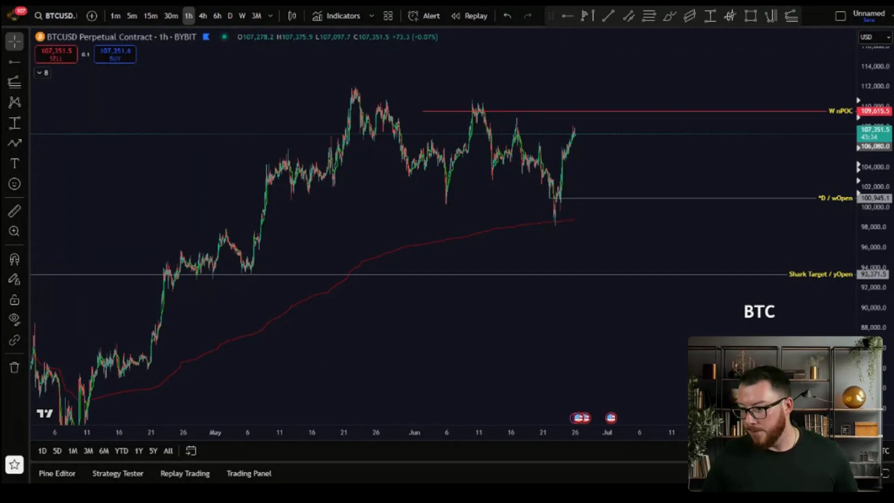Select the brush tool in favorites bar
894x503 pixels.
coord(670,16)
